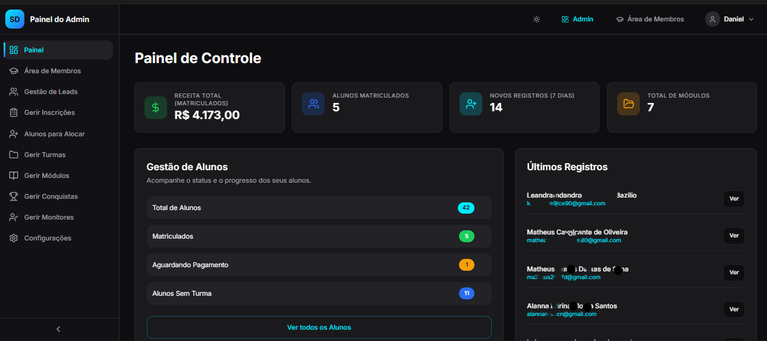Screen dimensions: 767x341
Task: Switch to Área de Membros in top bar
Action: (x=650, y=19)
